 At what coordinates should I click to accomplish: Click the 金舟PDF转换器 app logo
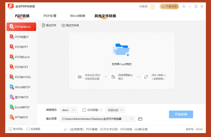click(11, 6)
